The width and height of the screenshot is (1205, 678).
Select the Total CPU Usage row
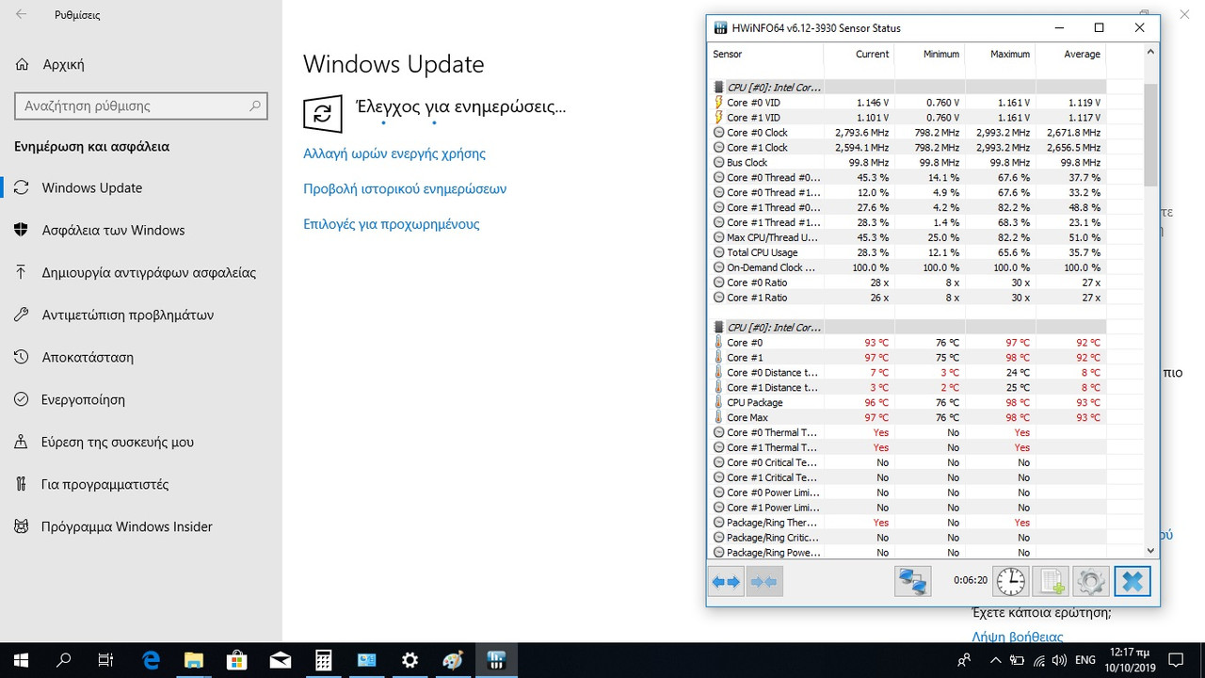[908, 252]
